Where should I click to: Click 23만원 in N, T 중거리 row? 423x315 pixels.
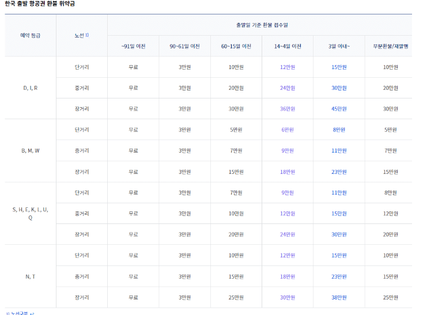[339, 276]
